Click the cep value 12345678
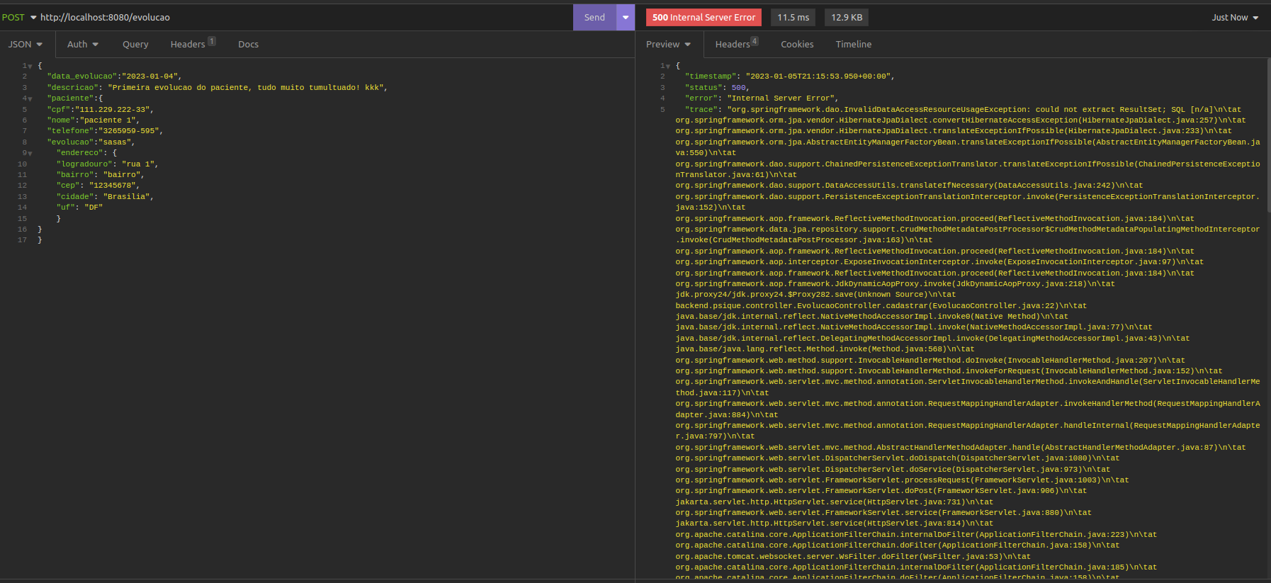Screen dimensions: 1271x583 (x=112, y=186)
